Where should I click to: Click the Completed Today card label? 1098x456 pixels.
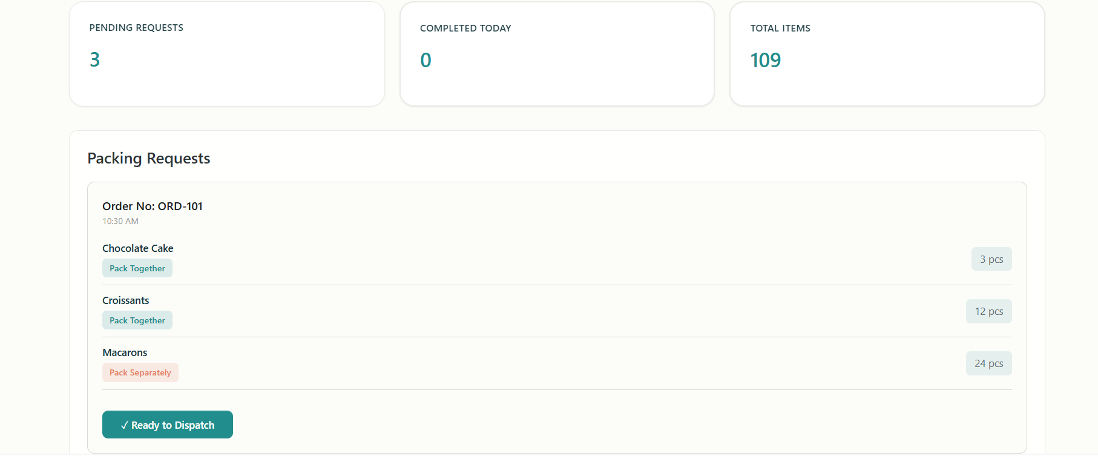tap(465, 28)
